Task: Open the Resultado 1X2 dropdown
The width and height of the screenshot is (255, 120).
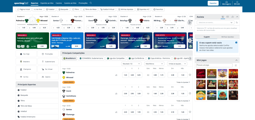Action: point(131,64)
